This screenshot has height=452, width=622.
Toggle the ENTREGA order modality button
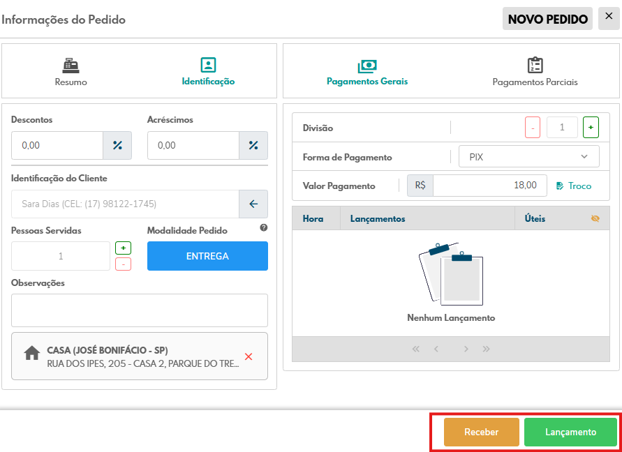tap(207, 256)
